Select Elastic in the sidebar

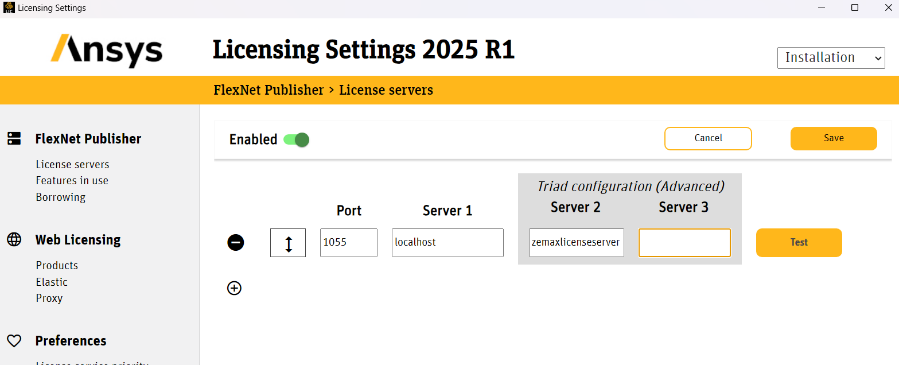tap(52, 282)
